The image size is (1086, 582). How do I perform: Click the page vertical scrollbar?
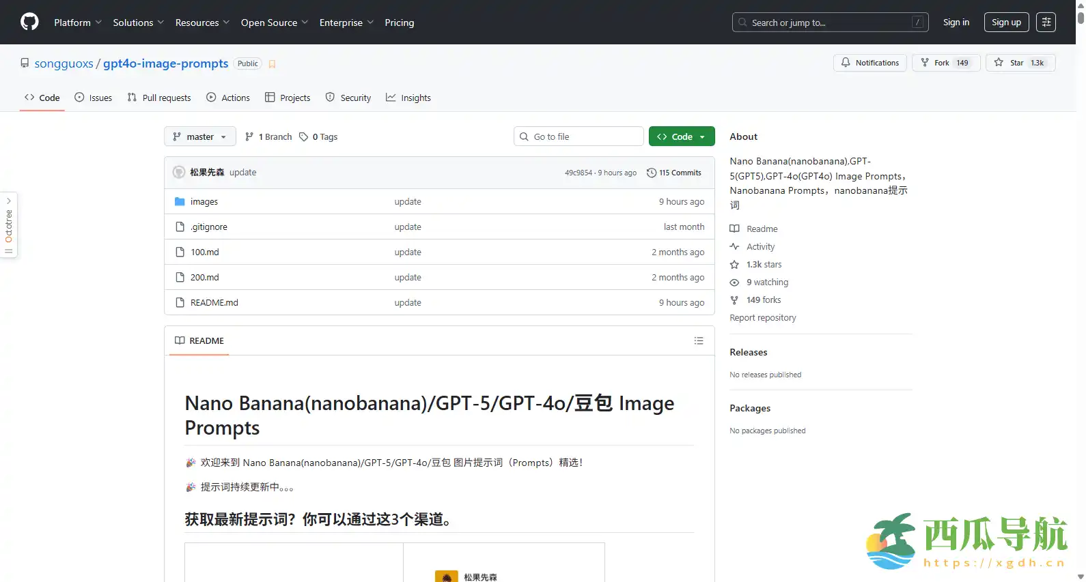[x=1081, y=273]
